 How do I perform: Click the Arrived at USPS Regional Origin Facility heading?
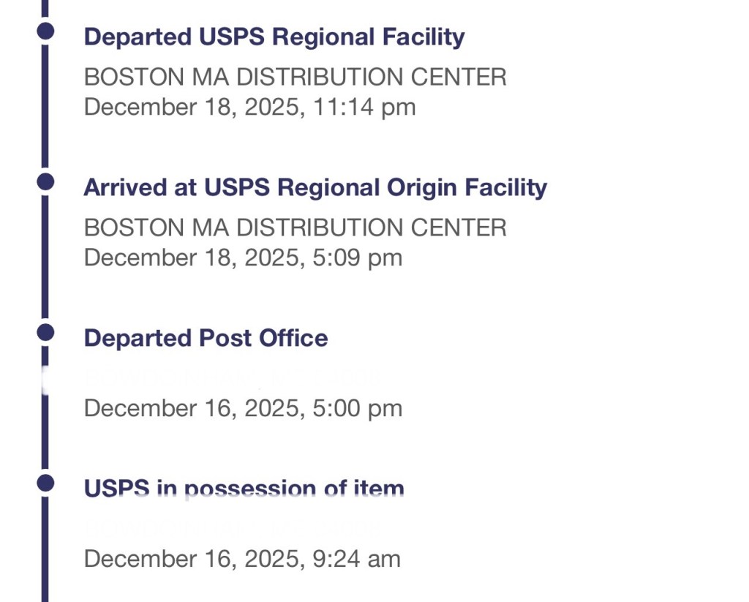click(x=315, y=187)
